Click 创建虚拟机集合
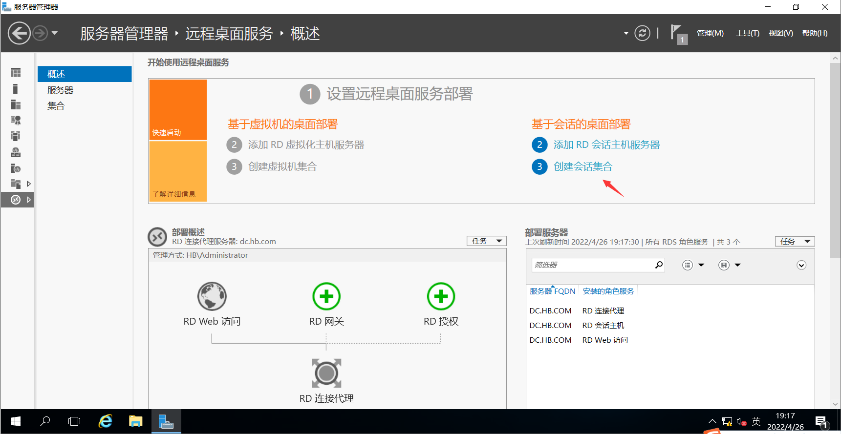This screenshot has height=434, width=841. click(x=282, y=166)
